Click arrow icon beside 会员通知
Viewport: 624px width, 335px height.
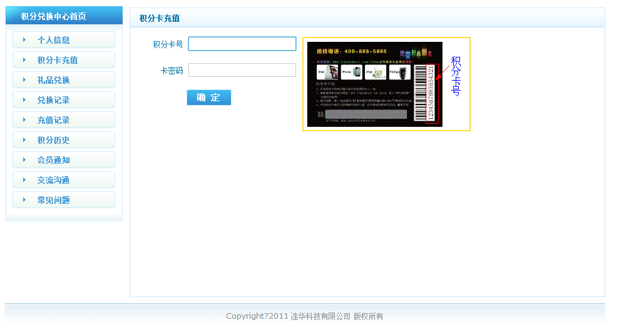tap(24, 160)
